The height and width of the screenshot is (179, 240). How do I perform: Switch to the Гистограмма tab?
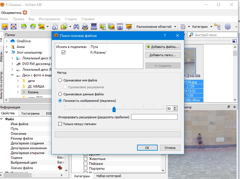[30, 113]
